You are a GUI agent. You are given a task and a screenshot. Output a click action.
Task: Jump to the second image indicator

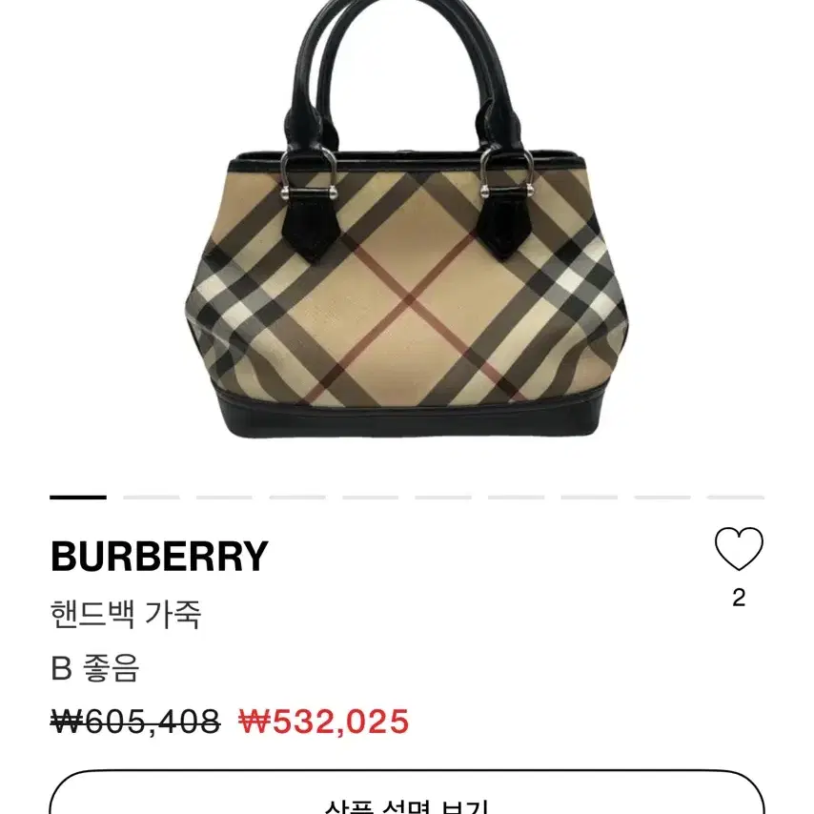151,498
